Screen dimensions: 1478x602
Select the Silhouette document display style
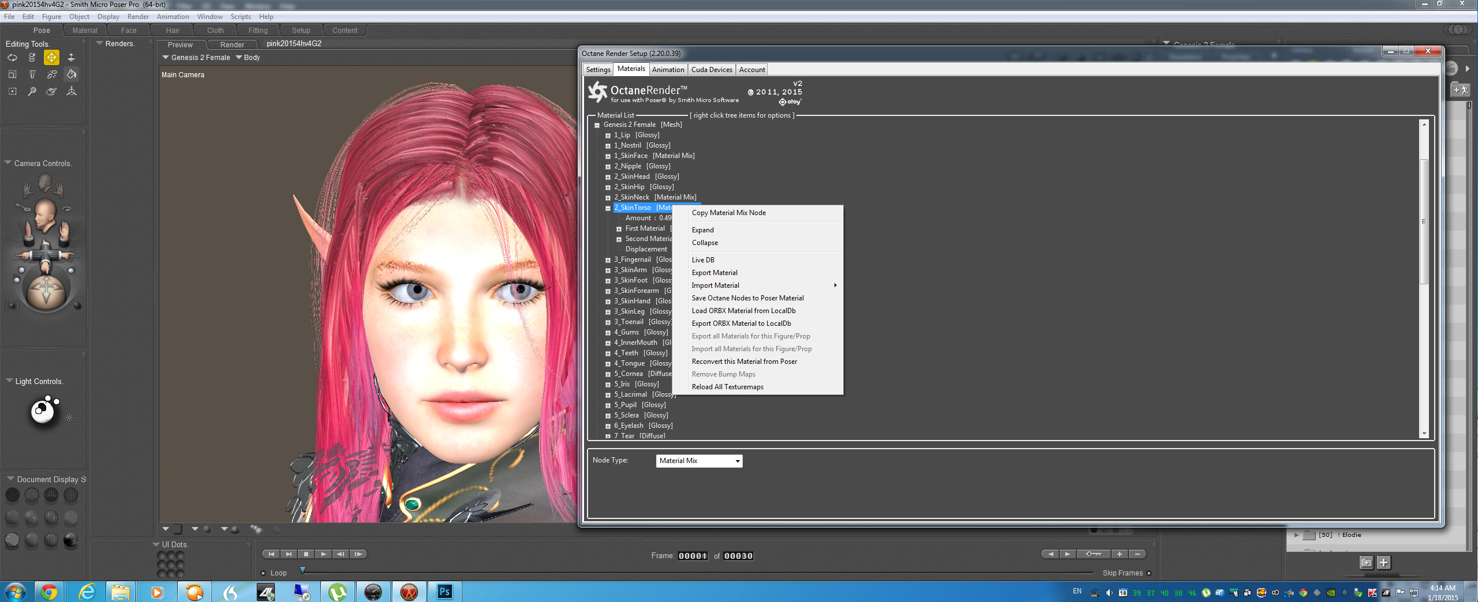(12, 495)
